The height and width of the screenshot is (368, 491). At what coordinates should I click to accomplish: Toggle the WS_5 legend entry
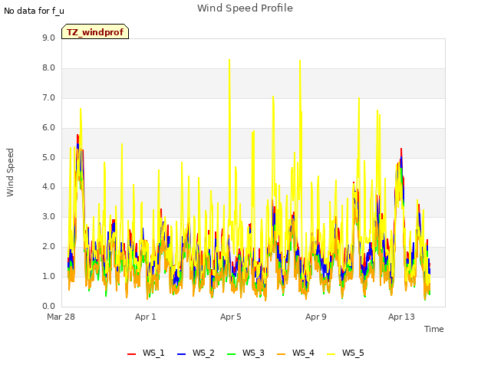click(x=345, y=353)
